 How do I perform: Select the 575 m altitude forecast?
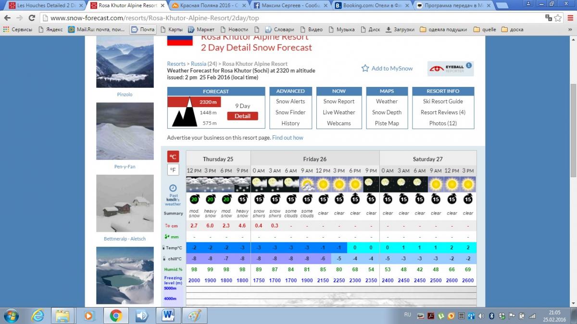coord(209,123)
